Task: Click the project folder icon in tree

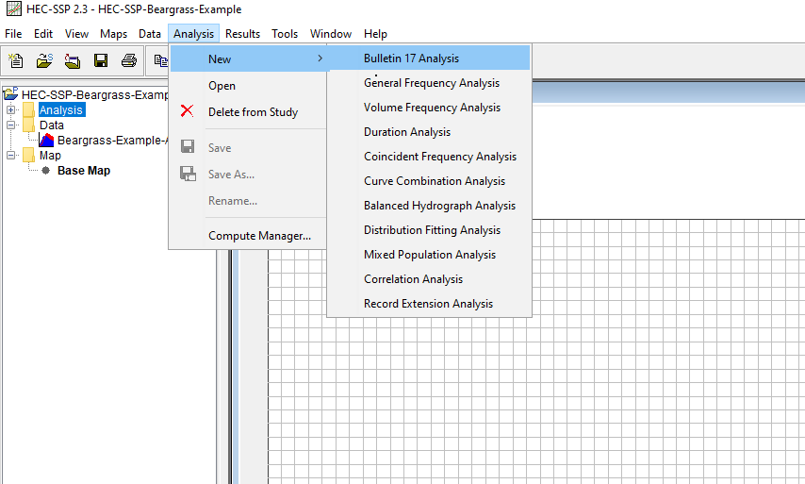Action: tap(10, 94)
